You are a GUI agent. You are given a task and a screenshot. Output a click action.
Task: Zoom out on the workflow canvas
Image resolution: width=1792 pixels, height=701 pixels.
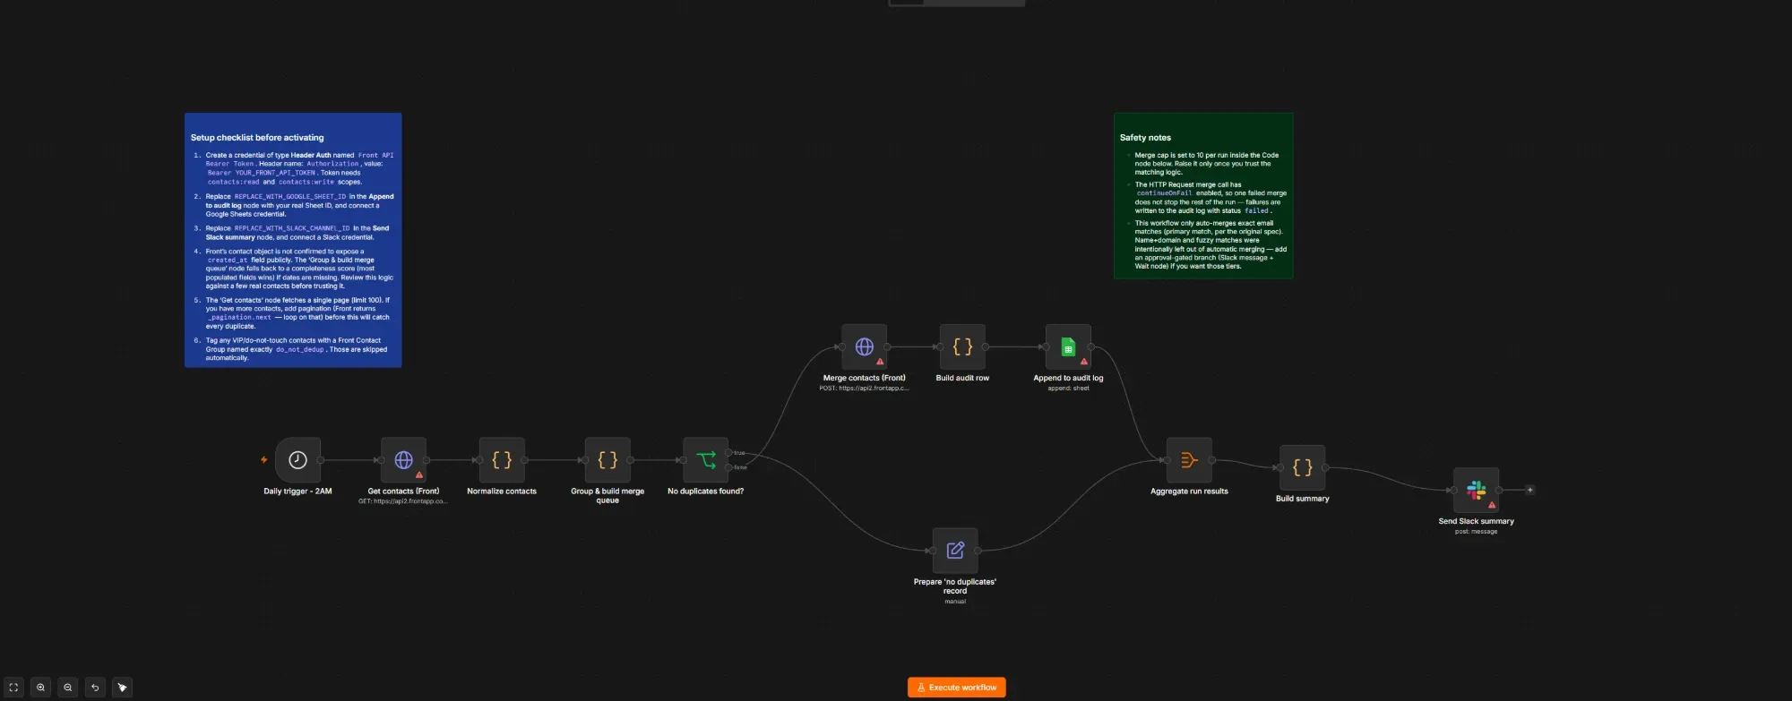coord(68,688)
